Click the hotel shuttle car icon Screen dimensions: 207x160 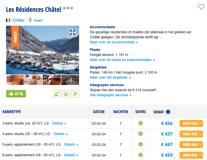[57, 94]
